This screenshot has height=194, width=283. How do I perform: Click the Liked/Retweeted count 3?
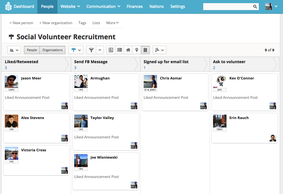click(x=6, y=68)
